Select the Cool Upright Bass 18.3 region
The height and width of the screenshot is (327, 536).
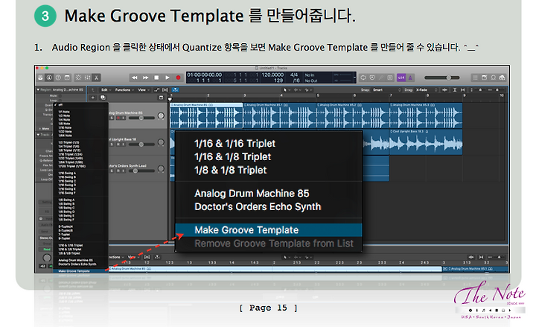(426, 142)
